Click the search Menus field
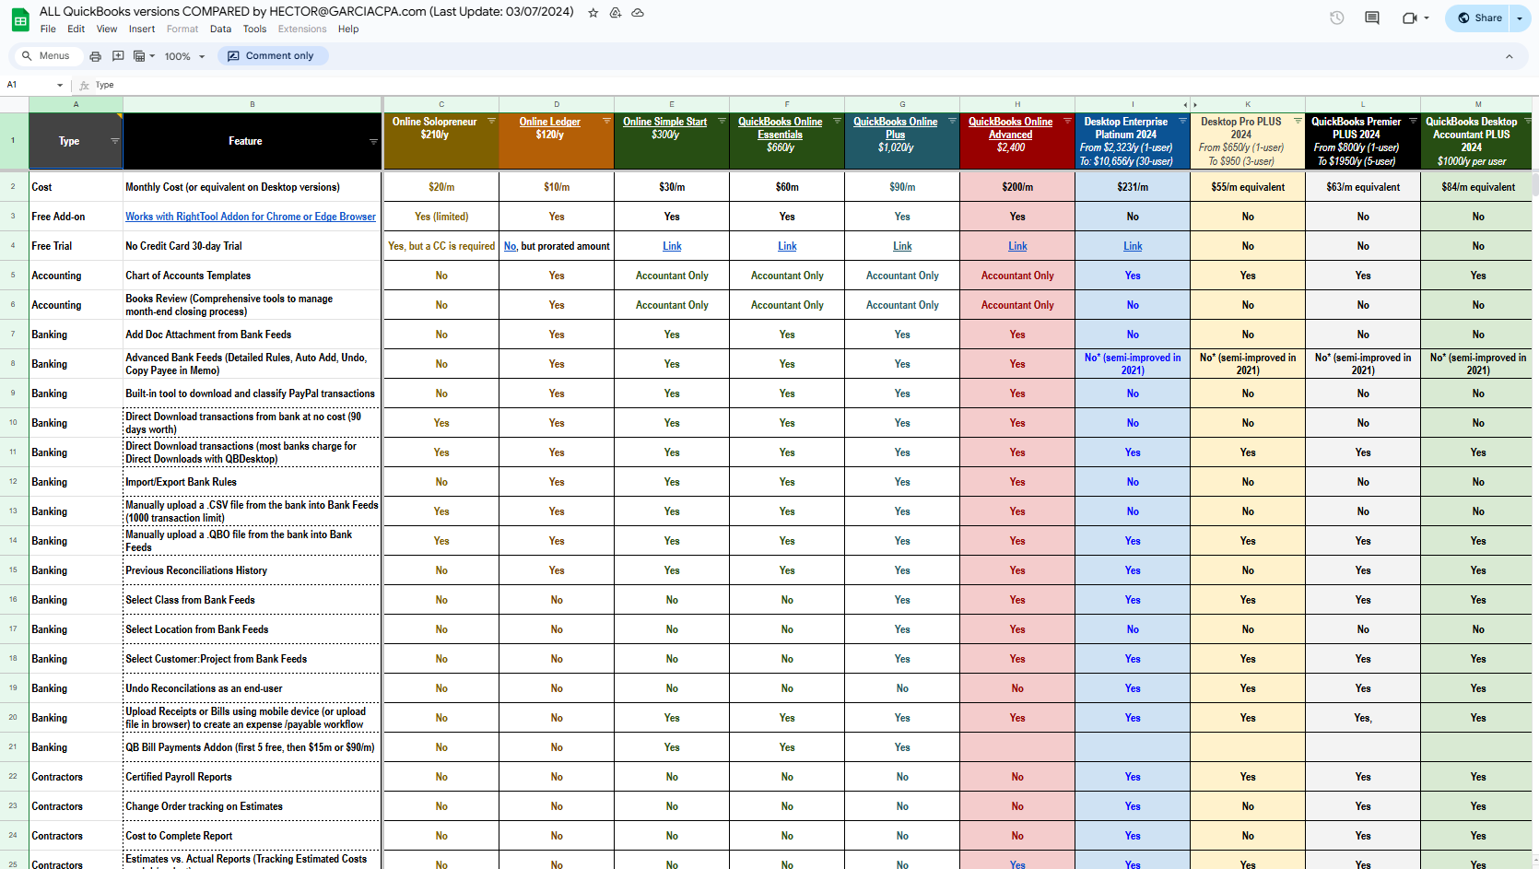Screen dimensions: 1539x869 [46, 56]
